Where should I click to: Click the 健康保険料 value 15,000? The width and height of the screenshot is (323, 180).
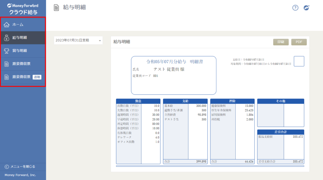pyautogui.click(x=249, y=106)
